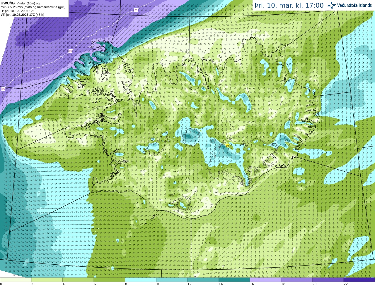Pick the 14–16 m/s dark teal swatch
This screenshot has width=375, height=286.
coord(234,280)
